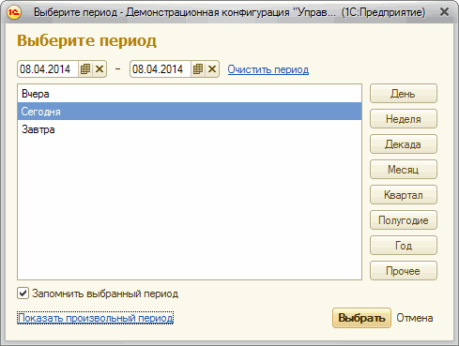The image size is (459, 346).
Task: Select 'Вчера' in the period list
Action: click(x=190, y=94)
